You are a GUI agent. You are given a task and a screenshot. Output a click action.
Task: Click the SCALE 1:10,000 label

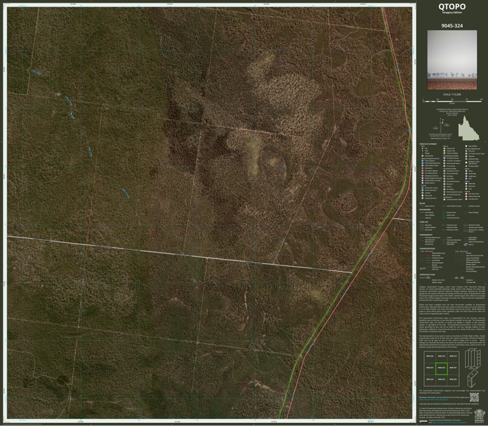pos(452,94)
